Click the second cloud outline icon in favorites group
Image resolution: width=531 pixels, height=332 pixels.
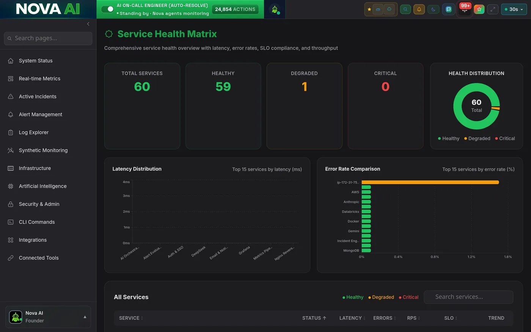[389, 9]
